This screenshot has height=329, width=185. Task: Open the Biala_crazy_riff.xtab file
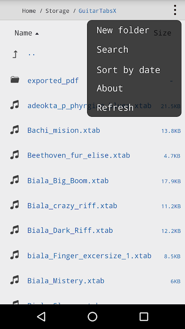[x=72, y=206]
